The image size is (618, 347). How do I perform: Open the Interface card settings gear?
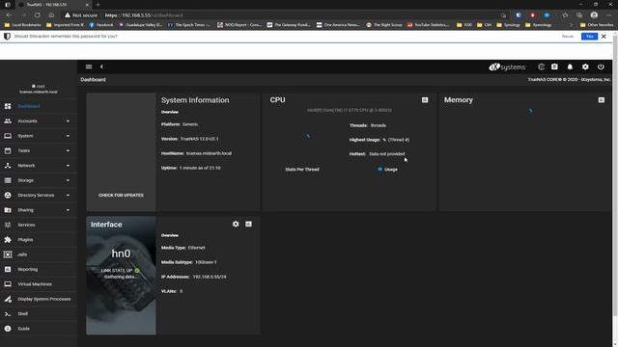pyautogui.click(x=236, y=224)
